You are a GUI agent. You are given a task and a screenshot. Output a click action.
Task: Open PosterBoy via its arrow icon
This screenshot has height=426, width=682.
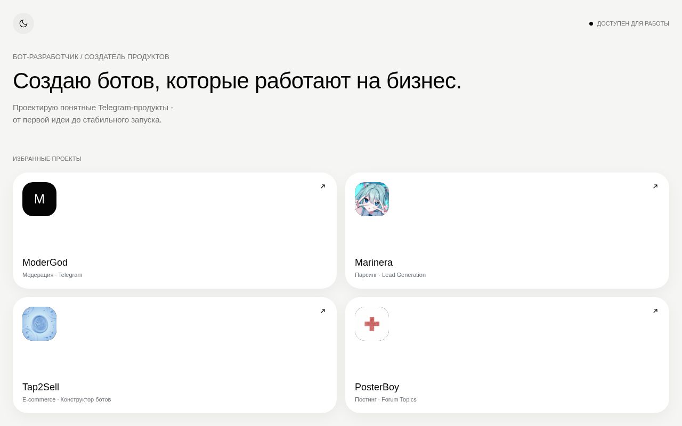655,311
